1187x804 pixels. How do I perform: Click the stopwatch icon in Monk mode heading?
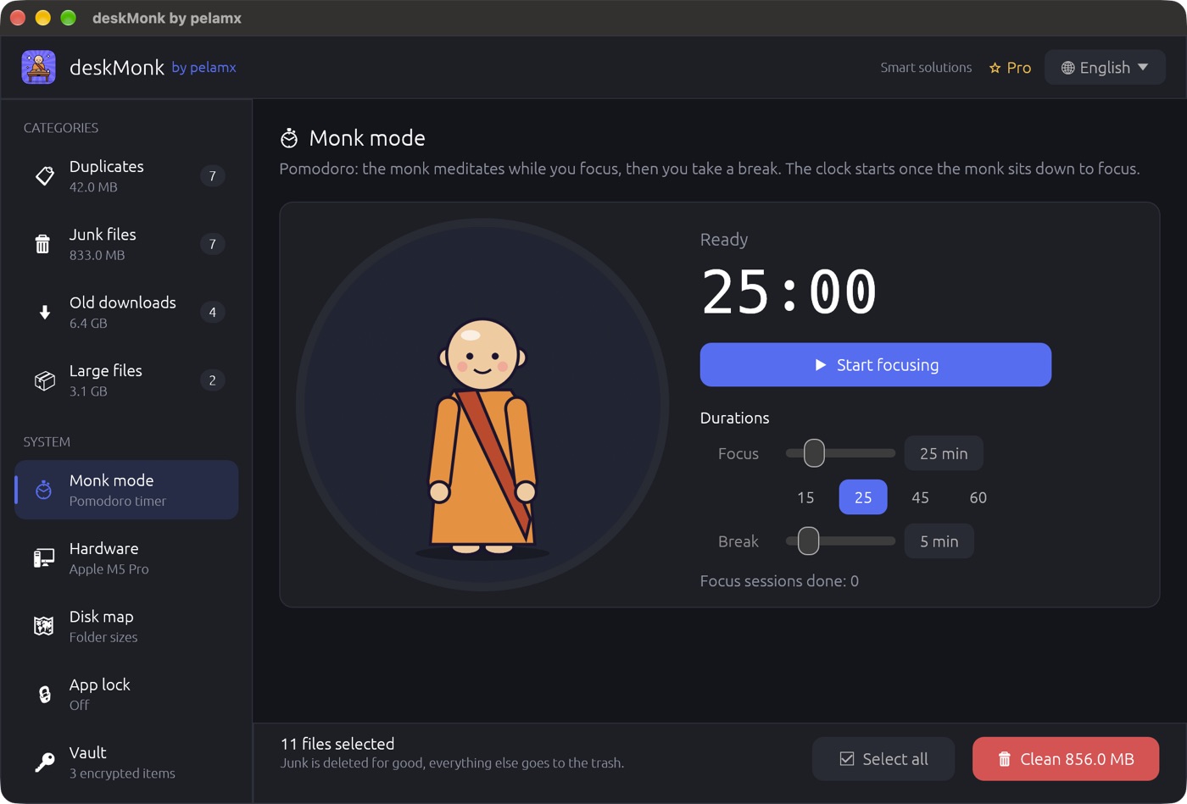[289, 138]
